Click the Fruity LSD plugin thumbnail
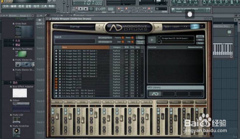This screenshot has width=240, height=139. [16, 120]
